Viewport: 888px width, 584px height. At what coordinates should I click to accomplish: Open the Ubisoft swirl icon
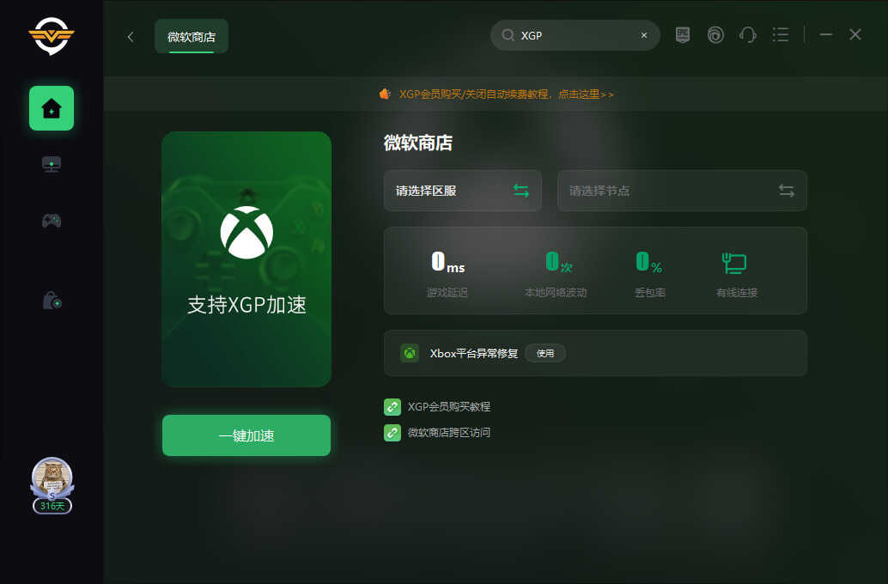click(715, 35)
